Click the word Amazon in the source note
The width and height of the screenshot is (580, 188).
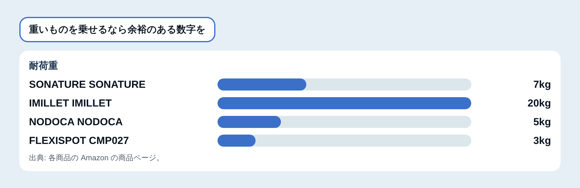pyautogui.click(x=95, y=158)
